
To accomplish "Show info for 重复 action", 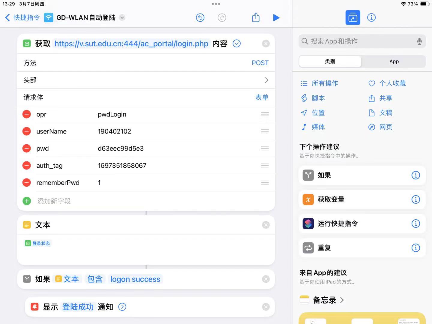I will (x=415, y=248).
